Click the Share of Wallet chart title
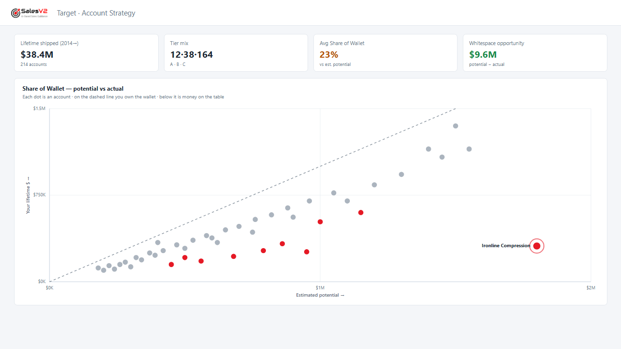Viewport: 621px width, 349px height. pos(73,89)
